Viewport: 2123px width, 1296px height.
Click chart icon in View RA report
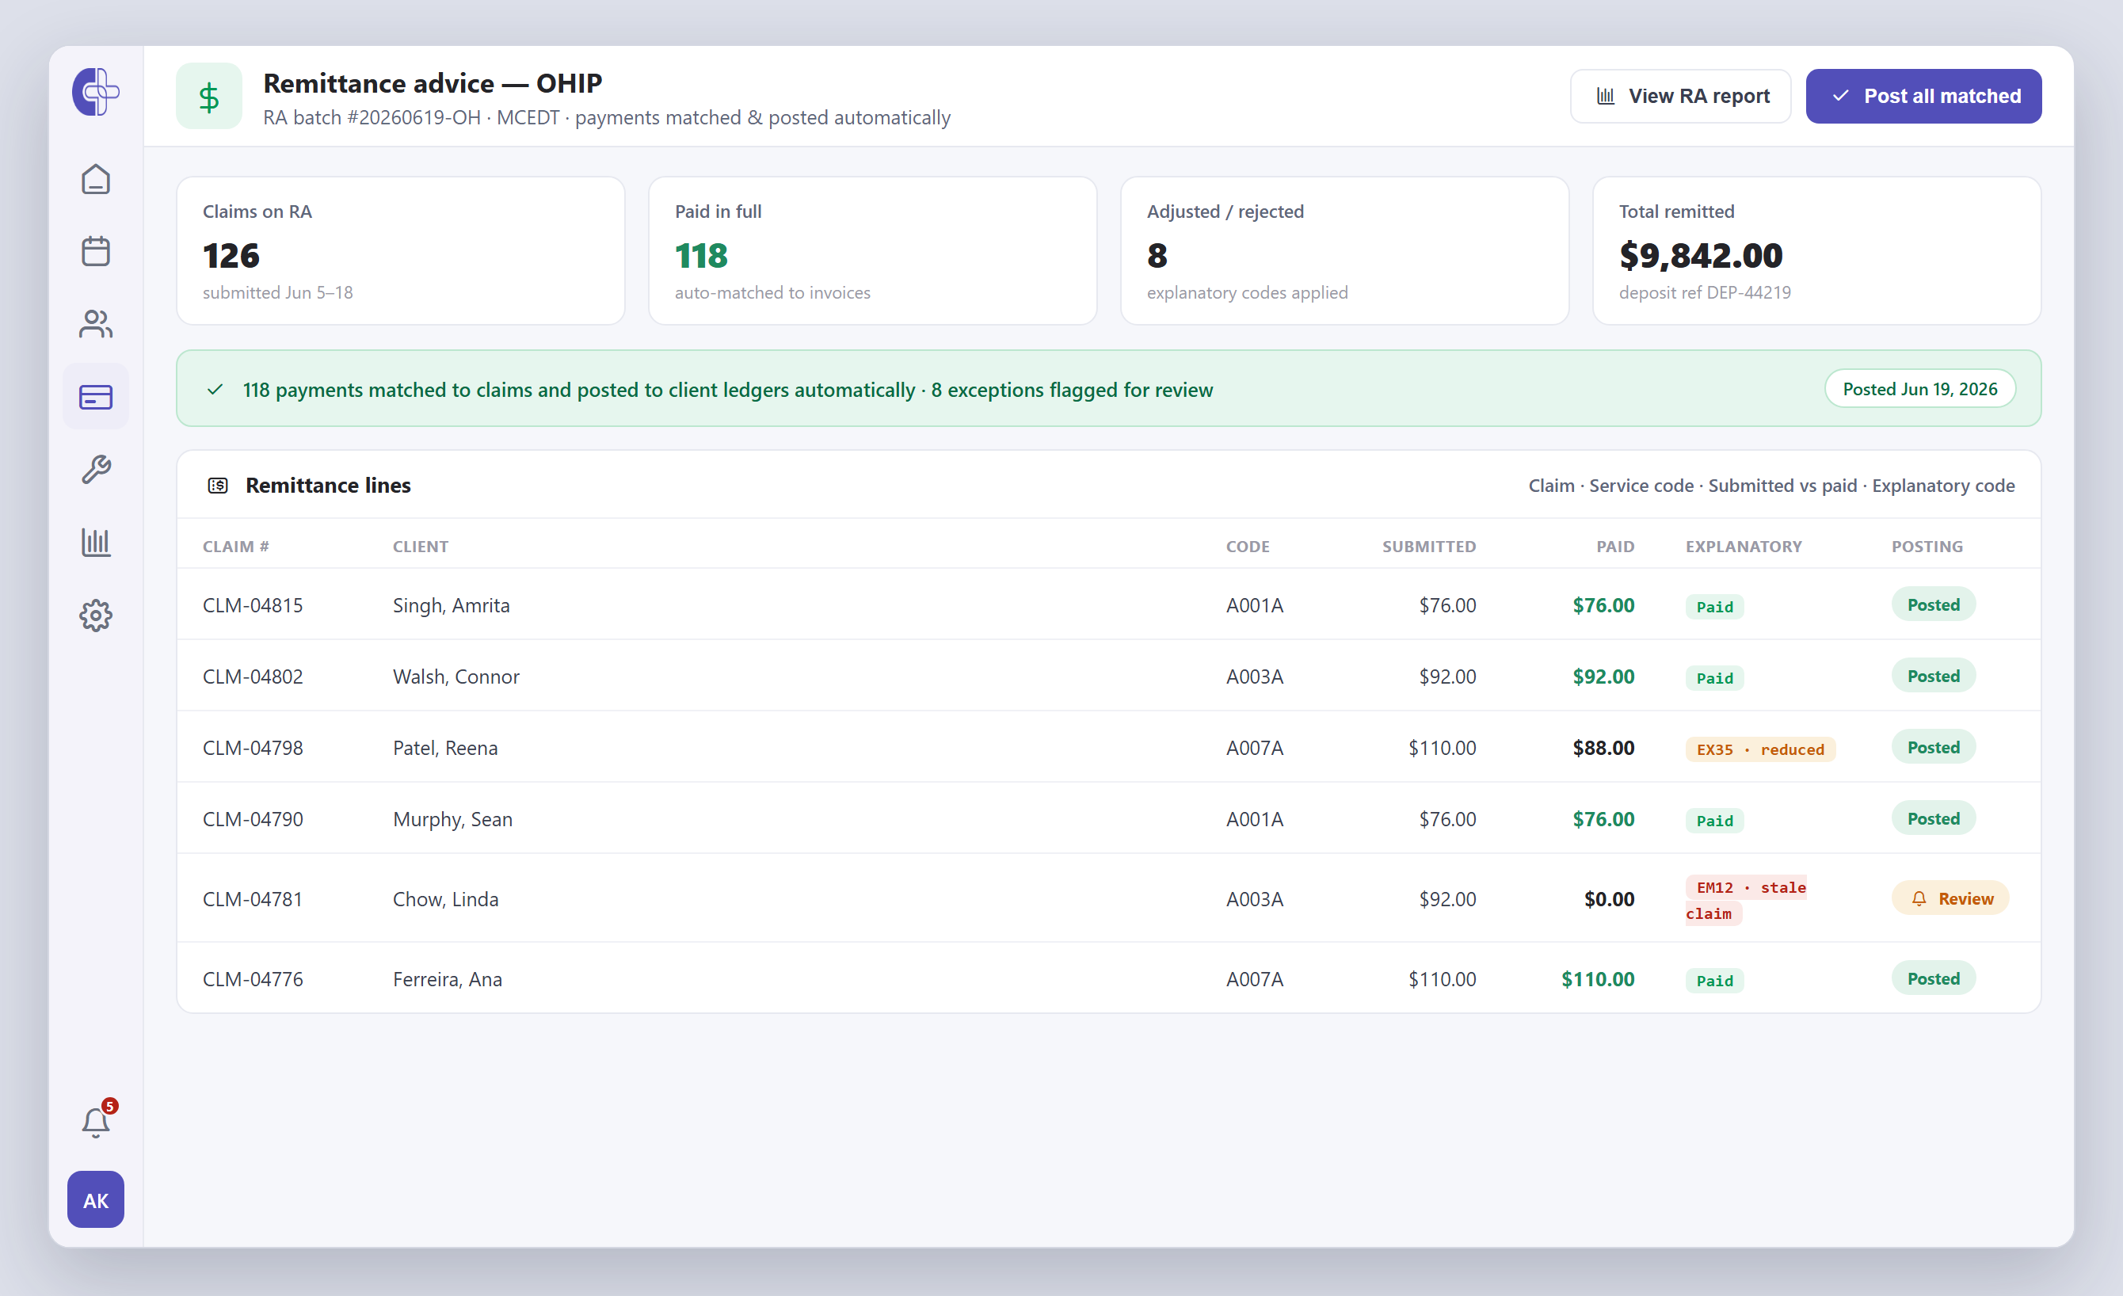pyautogui.click(x=1605, y=97)
